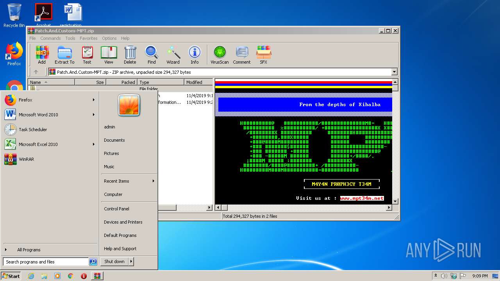
Task: Click the Opera taskbar icon
Action: click(x=84, y=276)
